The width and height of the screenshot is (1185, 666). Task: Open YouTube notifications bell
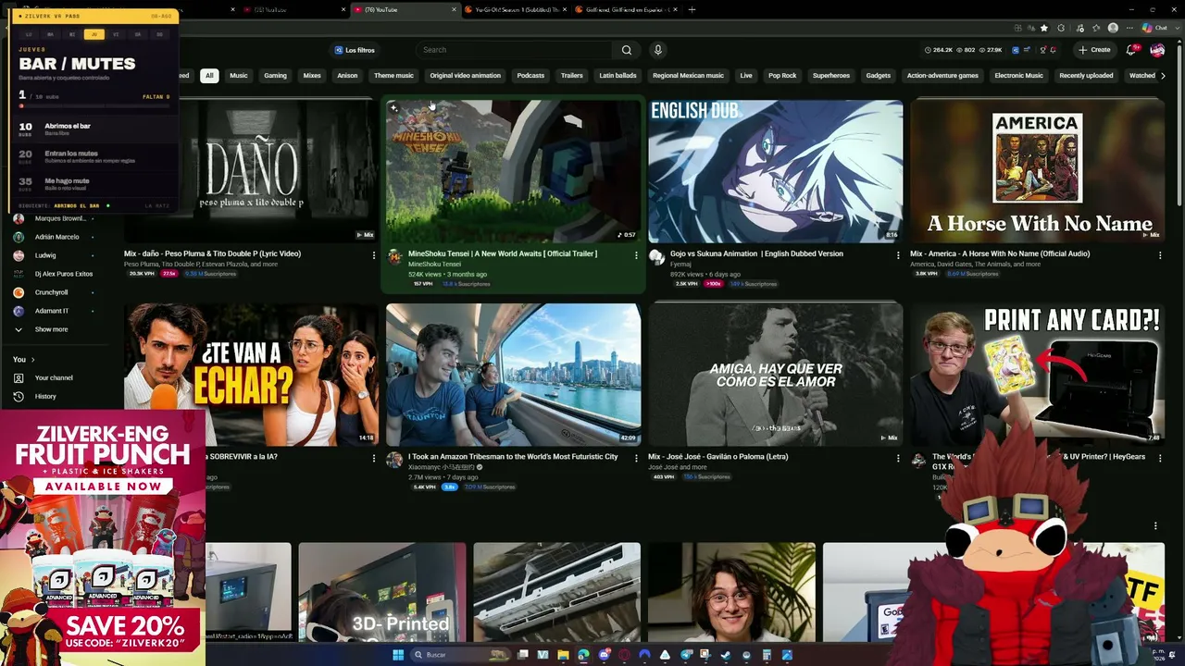point(1131,50)
